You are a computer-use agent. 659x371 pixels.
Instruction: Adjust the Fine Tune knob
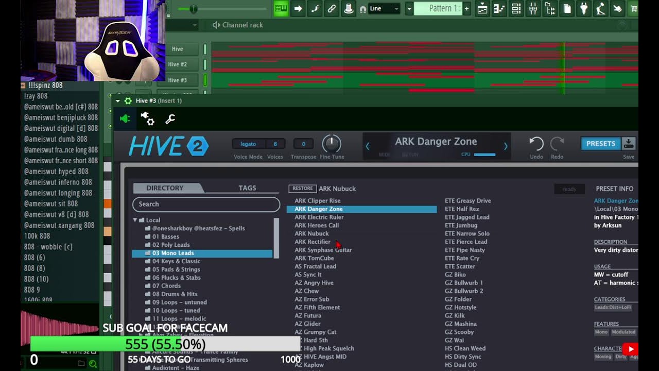332,144
